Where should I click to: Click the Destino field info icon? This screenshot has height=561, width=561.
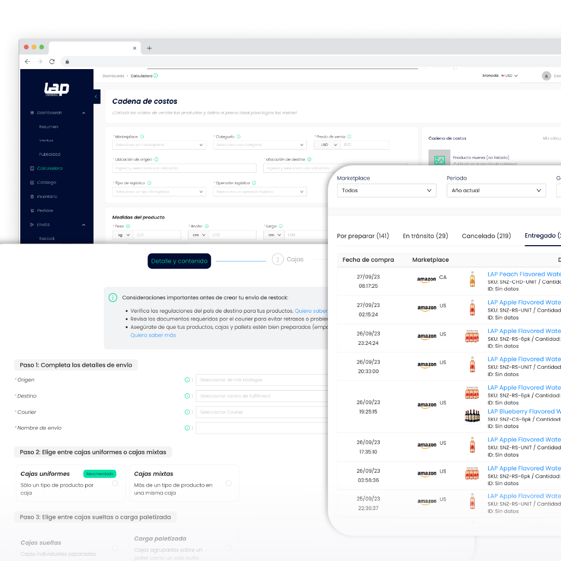point(187,396)
